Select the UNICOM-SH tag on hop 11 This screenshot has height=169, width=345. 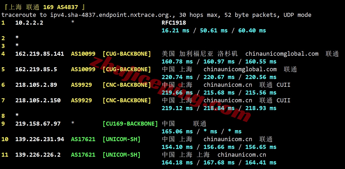(121, 155)
